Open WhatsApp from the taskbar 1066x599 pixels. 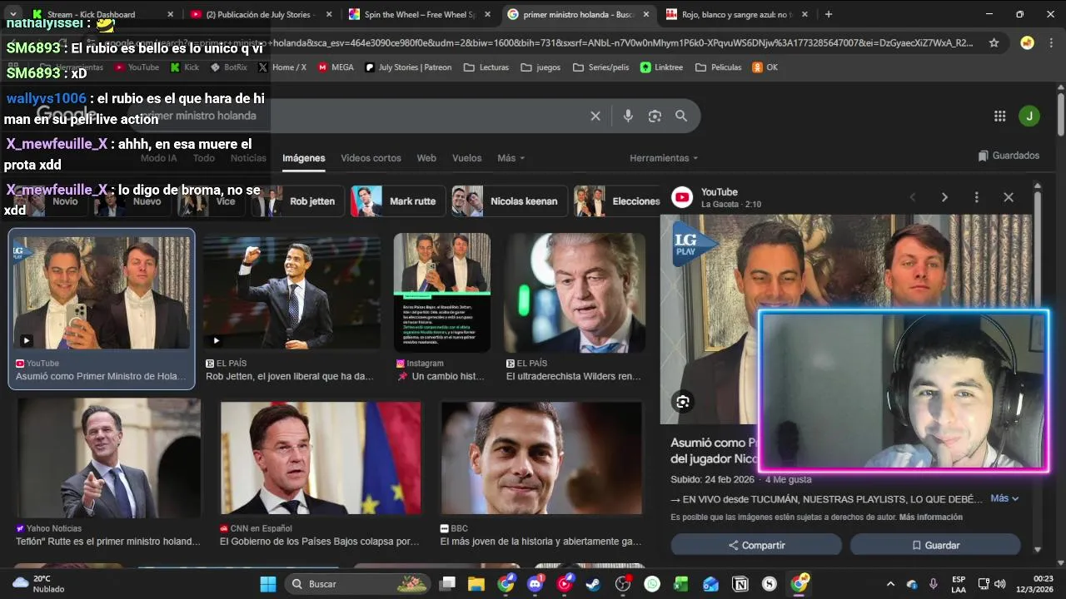[x=652, y=584]
